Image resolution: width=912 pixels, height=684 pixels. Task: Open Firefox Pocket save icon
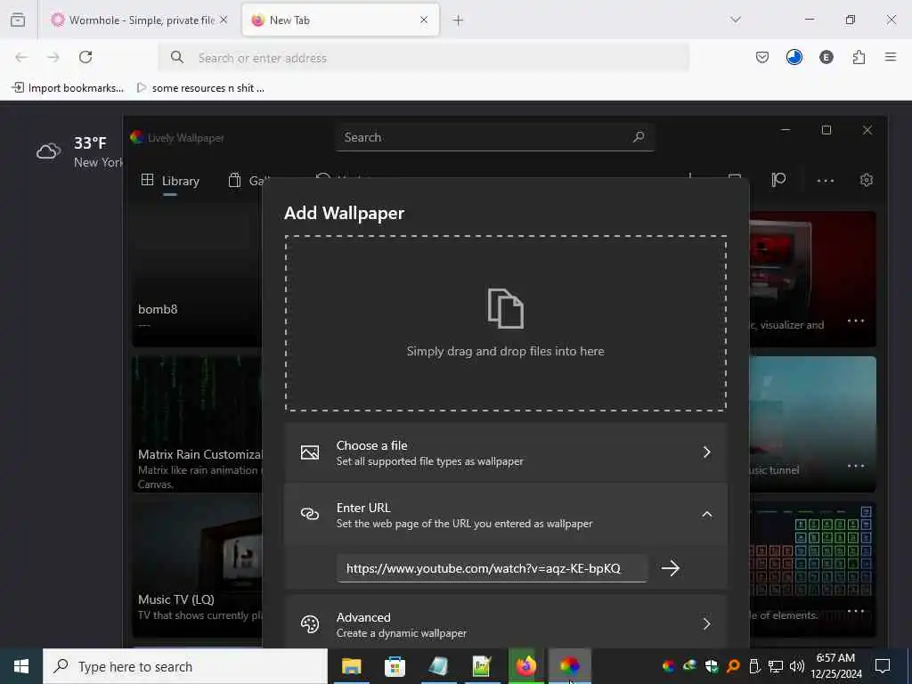(x=762, y=57)
